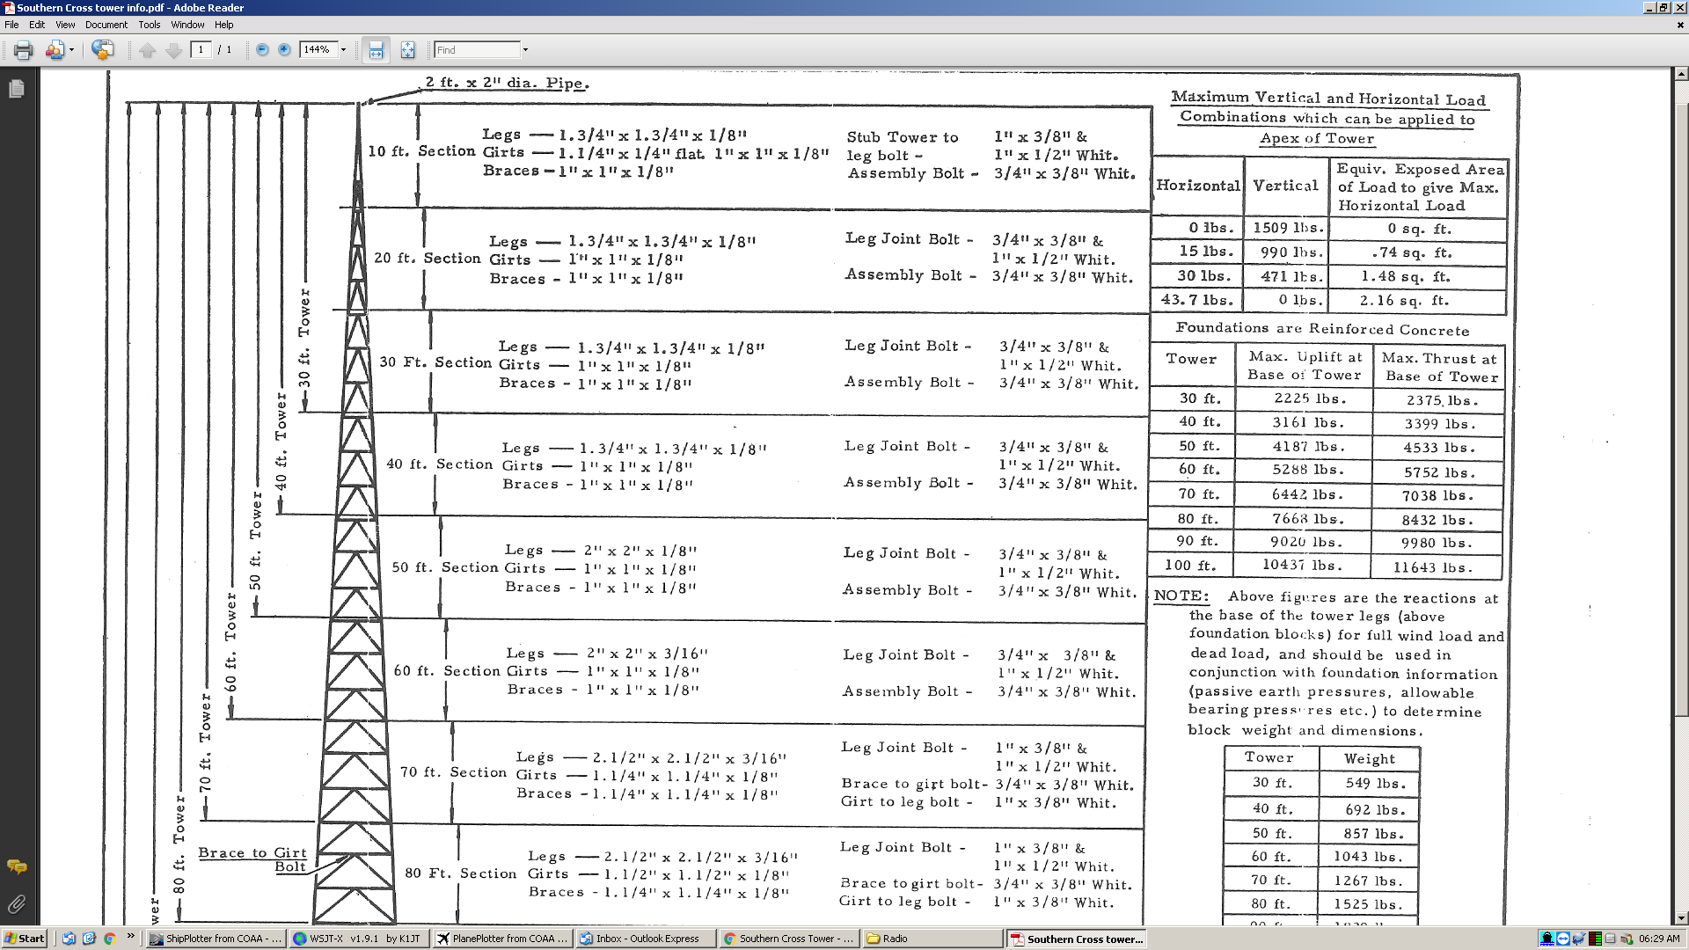This screenshot has height=950, width=1689.
Task: Open the Attachments paperclip panel
Action: click(17, 904)
